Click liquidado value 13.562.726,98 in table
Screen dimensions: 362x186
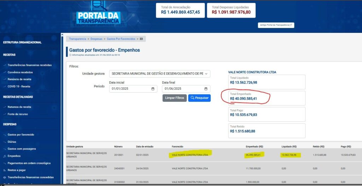click(289, 155)
